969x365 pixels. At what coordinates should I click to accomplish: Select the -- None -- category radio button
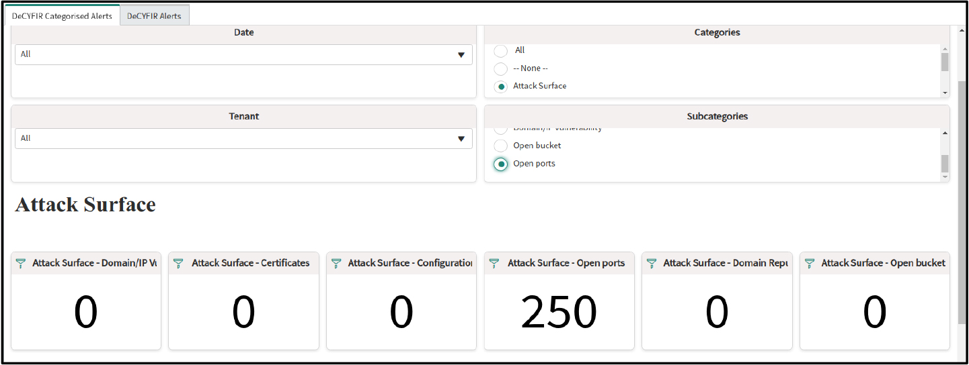click(x=500, y=68)
